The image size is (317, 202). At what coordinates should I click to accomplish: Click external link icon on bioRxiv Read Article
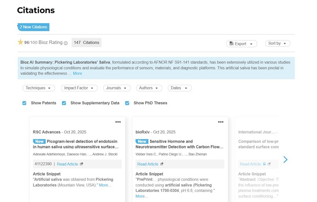(162, 164)
